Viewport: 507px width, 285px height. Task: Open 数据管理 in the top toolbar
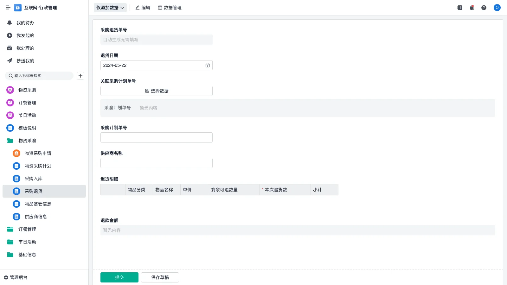[170, 8]
